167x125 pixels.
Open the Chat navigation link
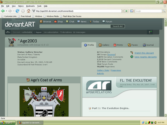(70, 21)
